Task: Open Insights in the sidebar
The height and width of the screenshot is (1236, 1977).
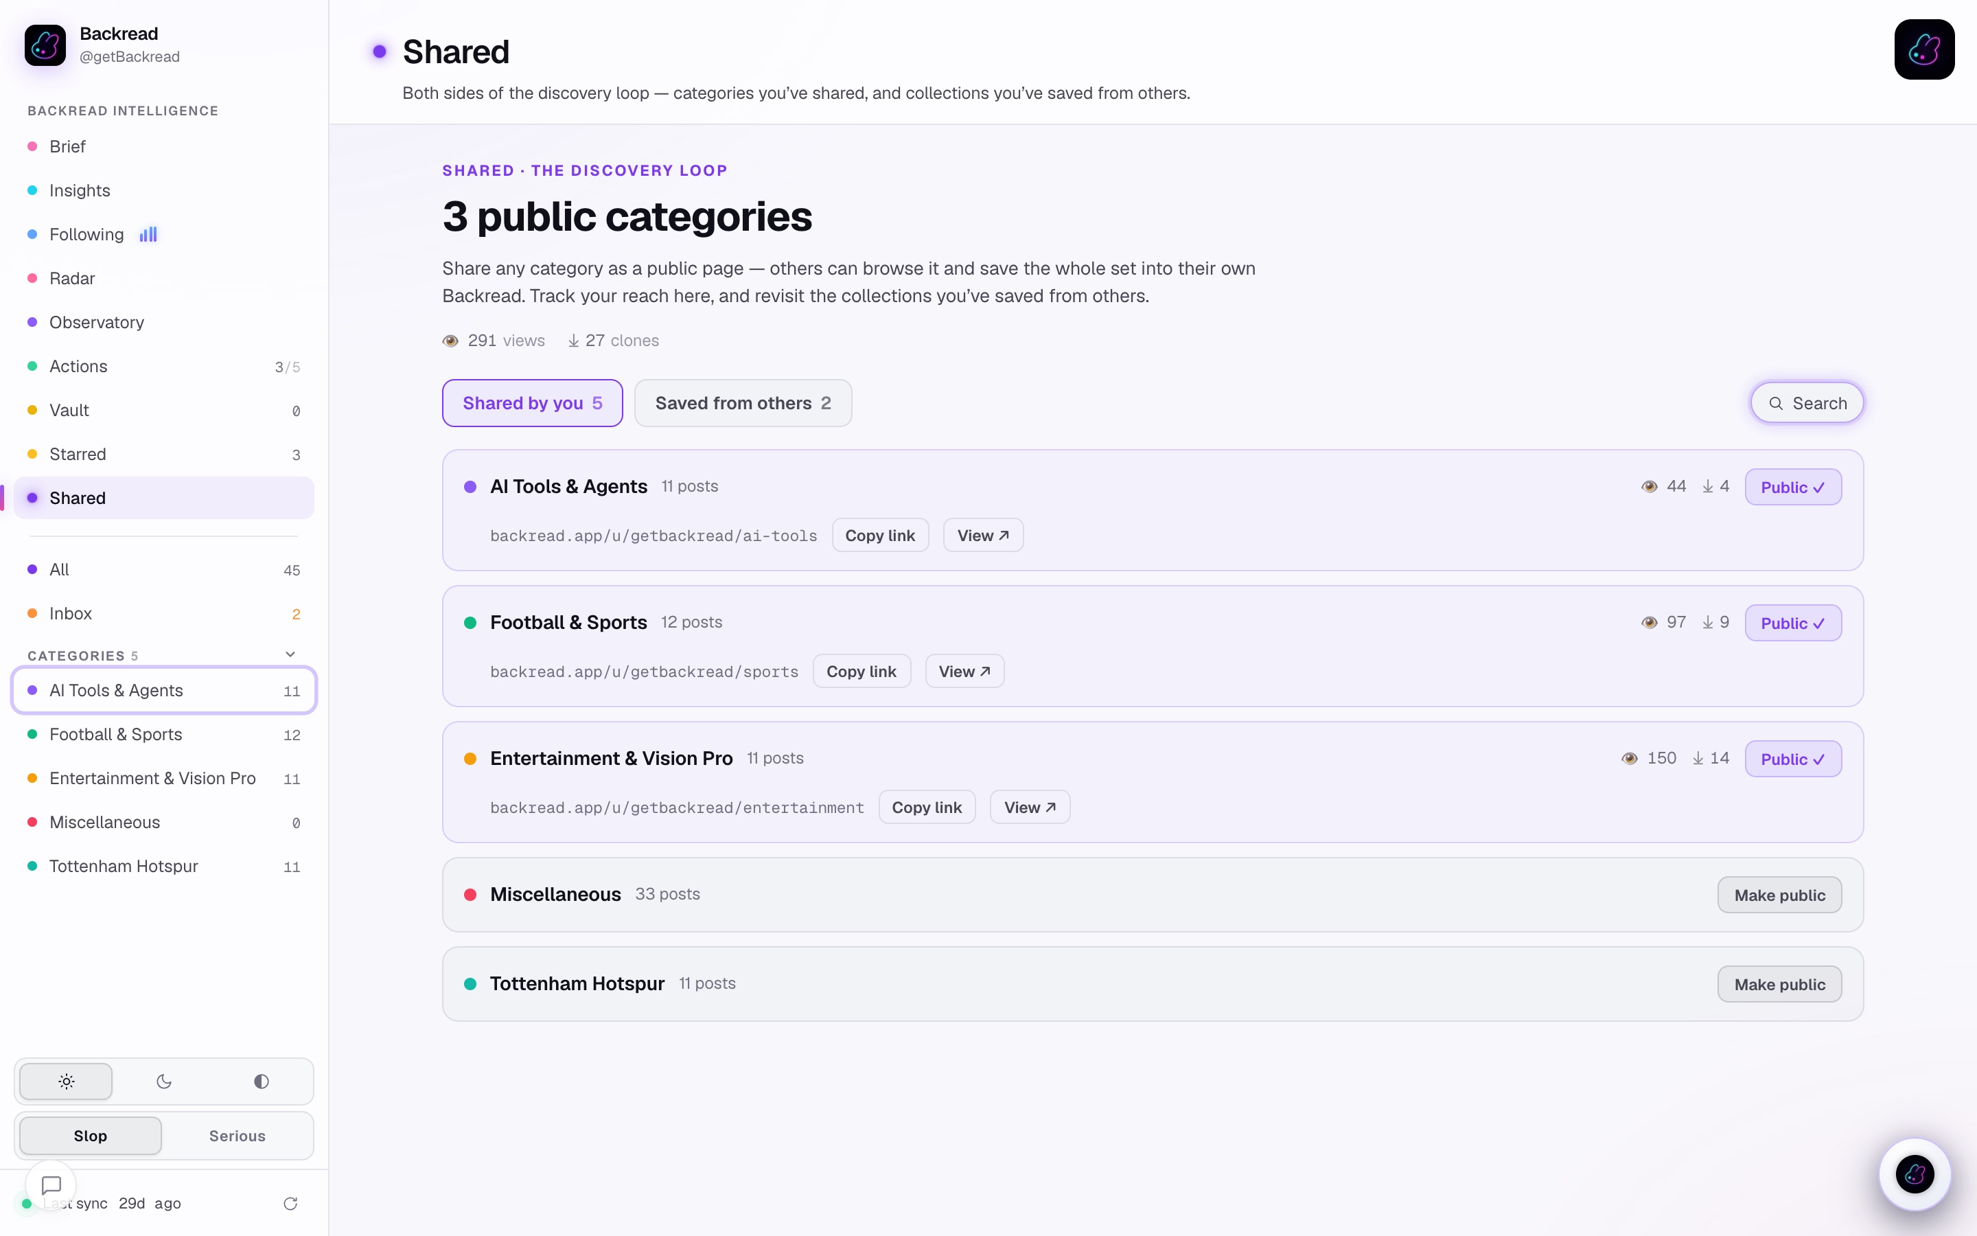Action: pyautogui.click(x=164, y=190)
